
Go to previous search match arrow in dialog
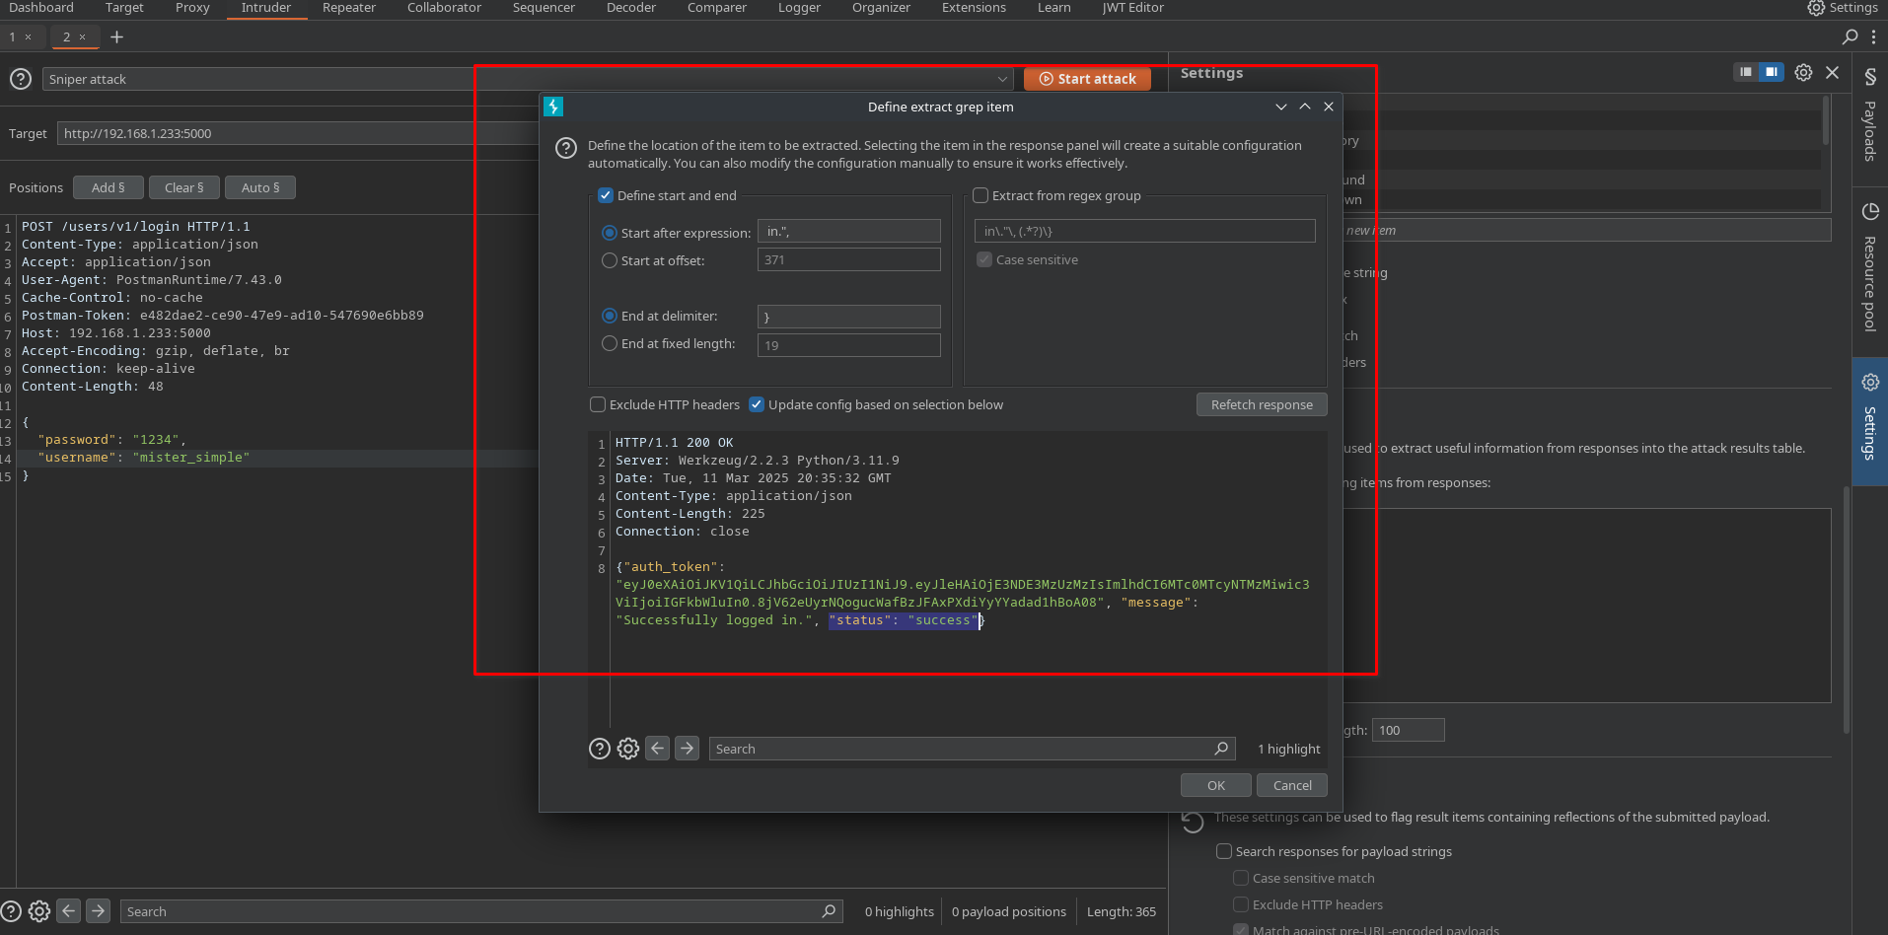658,749
